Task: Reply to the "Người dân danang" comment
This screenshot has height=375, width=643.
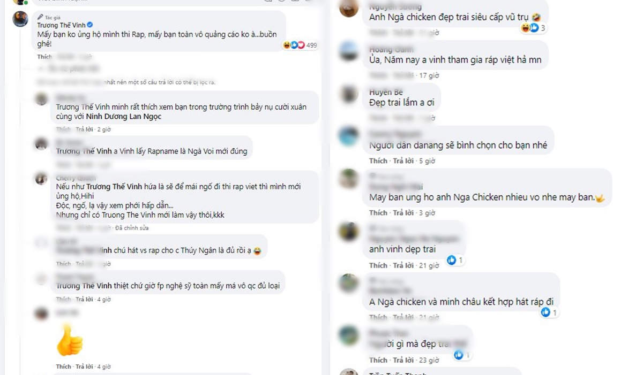Action: 403,160
